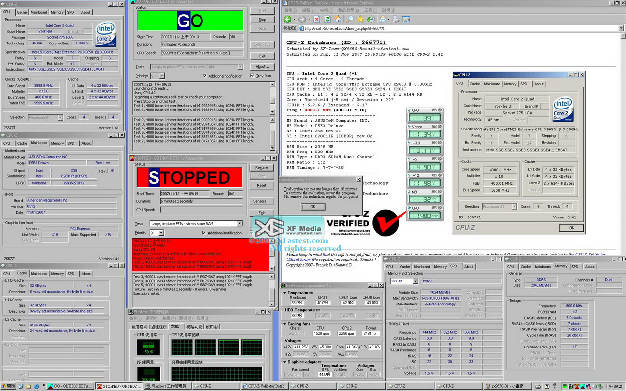Click Reset in the STOPPED ORTHOS window
The image size is (626, 391).
262,186
